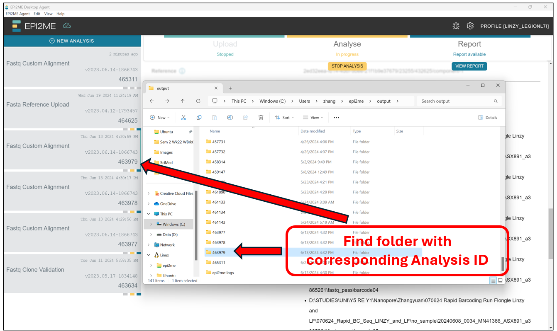Click the Cut scissors icon in Explorer toolbar
The image size is (557, 331).
183,118
